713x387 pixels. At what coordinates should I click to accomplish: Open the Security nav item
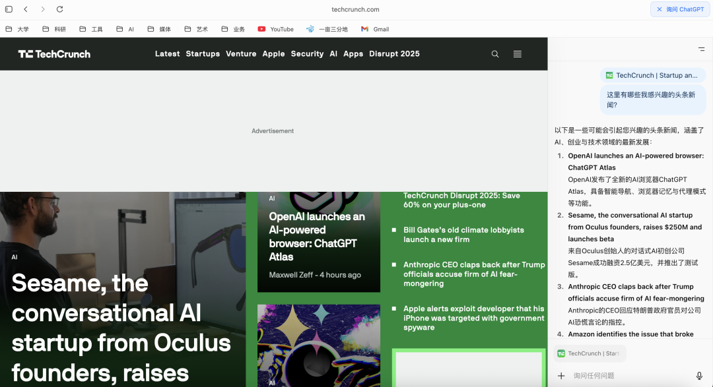(x=308, y=53)
